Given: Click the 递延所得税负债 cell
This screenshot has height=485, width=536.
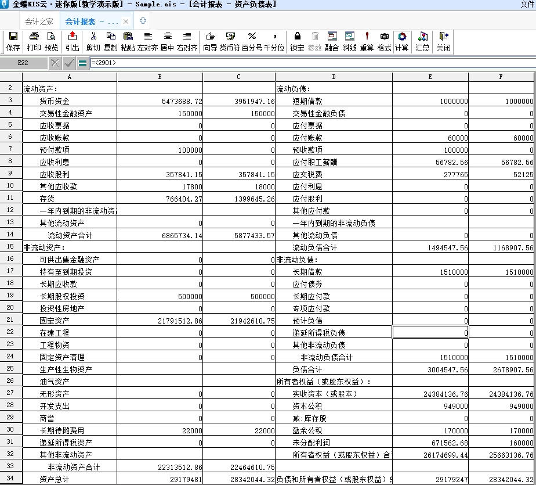Looking at the screenshot, I should coord(334,333).
